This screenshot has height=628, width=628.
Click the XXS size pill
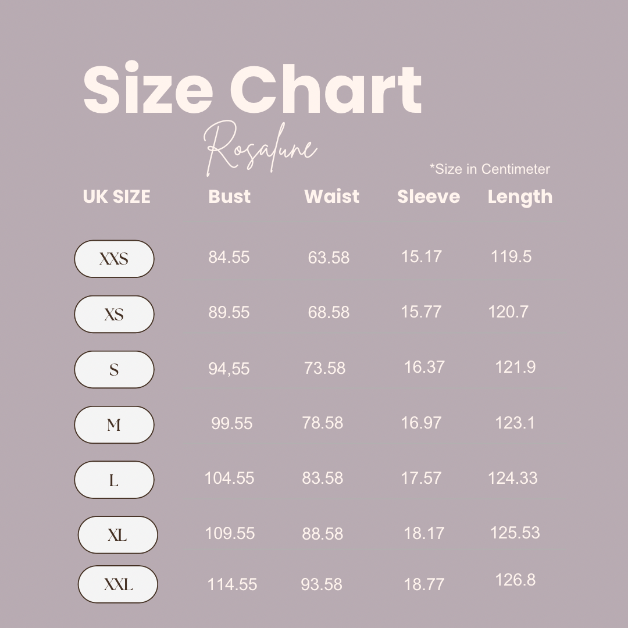point(114,259)
